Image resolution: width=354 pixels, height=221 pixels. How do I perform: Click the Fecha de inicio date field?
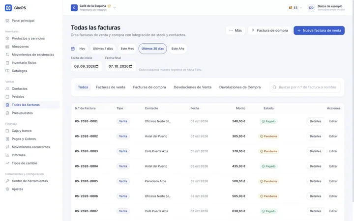click(86, 66)
